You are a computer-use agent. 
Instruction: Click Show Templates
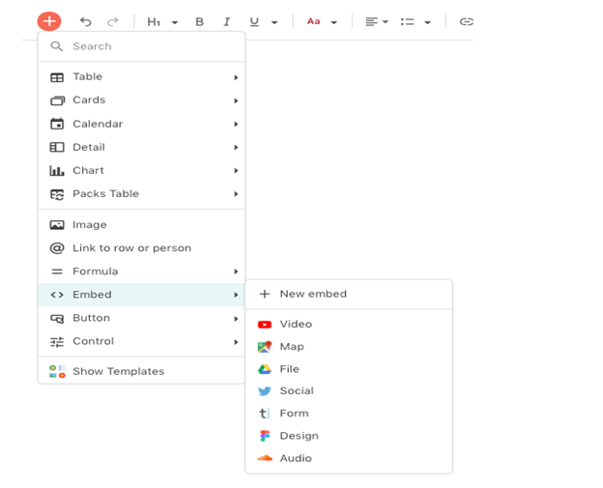(141, 371)
